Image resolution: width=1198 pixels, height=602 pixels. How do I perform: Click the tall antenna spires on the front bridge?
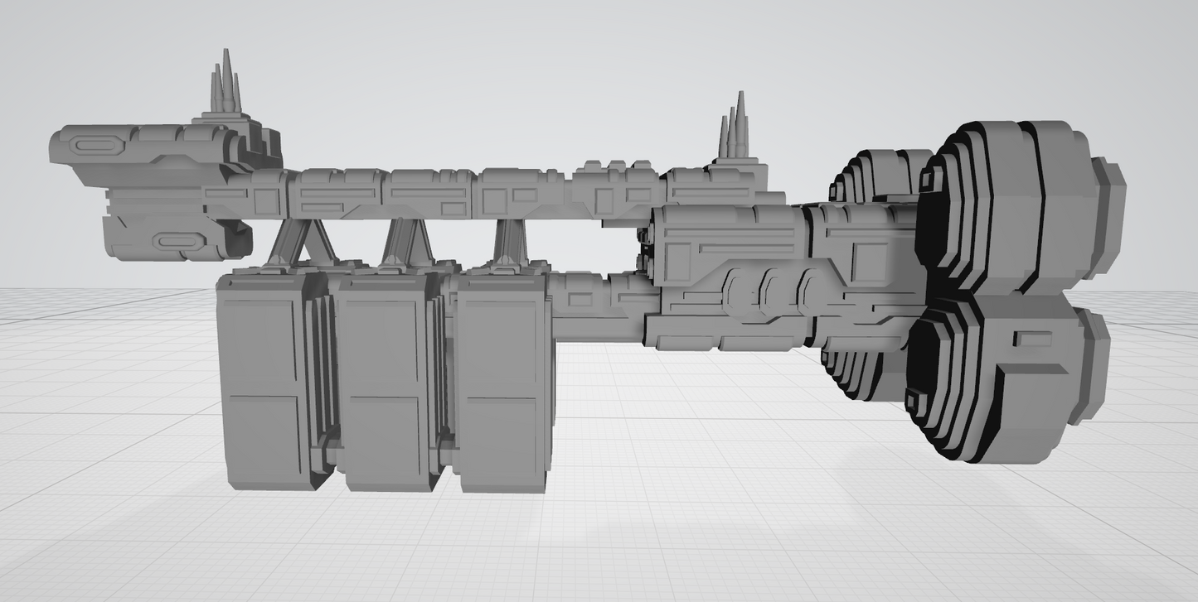(225, 88)
